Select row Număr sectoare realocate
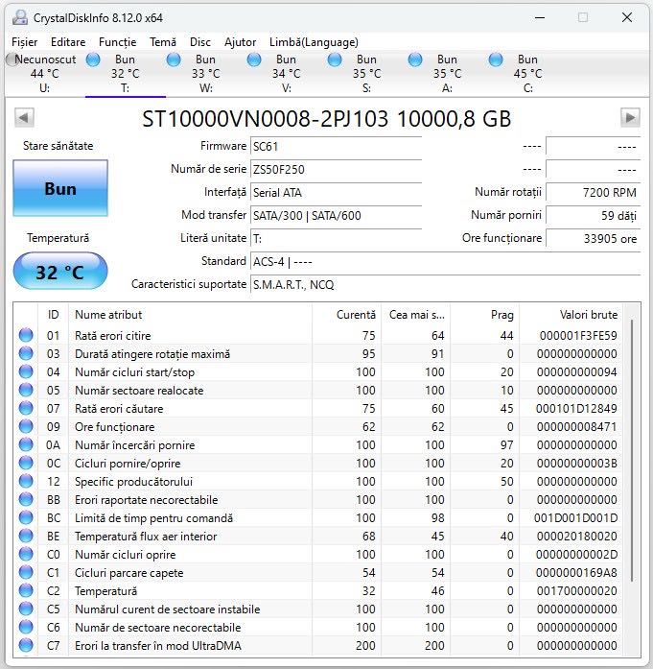653x669 pixels. pyautogui.click(x=318, y=390)
